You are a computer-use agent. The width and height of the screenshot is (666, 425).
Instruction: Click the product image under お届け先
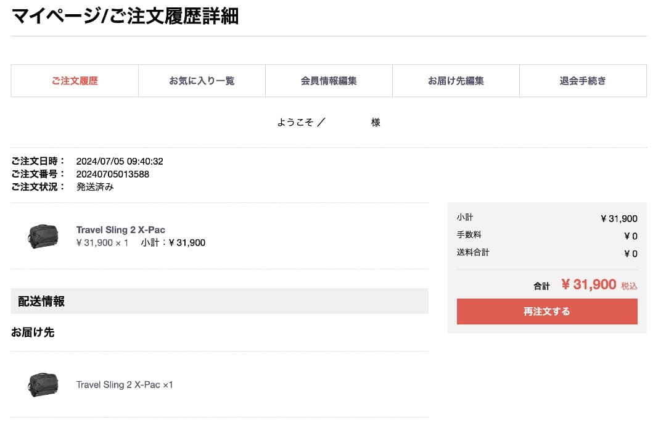43,384
